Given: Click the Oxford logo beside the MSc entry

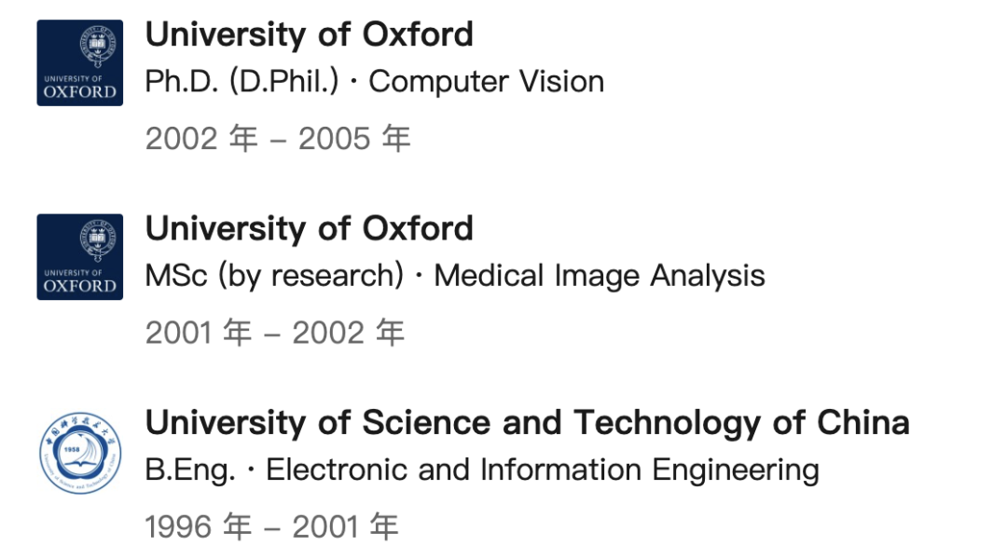Looking at the screenshot, I should point(80,257).
